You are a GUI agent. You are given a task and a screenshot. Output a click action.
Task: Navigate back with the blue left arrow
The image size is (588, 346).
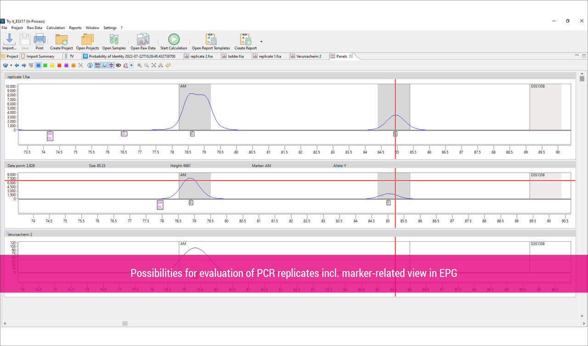17,65
